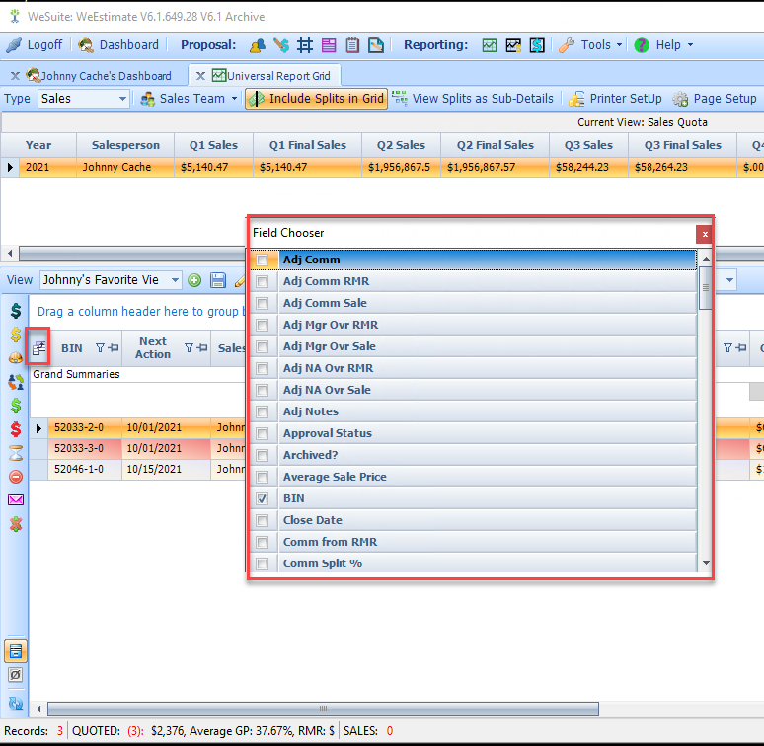Check the Adj Comm RMR checkbox
764x746 pixels.
pyautogui.click(x=263, y=281)
